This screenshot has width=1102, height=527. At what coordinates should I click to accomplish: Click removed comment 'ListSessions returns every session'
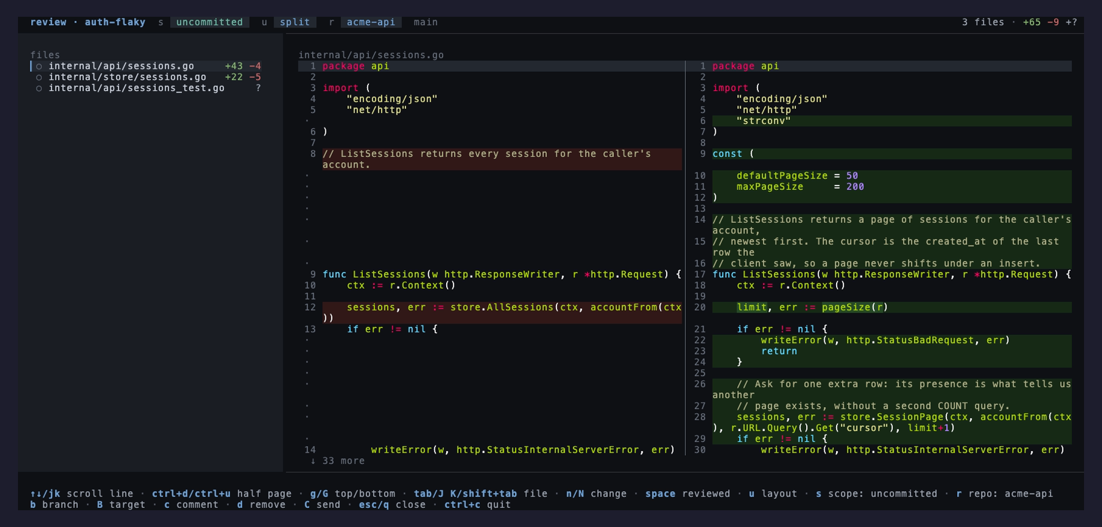502,159
